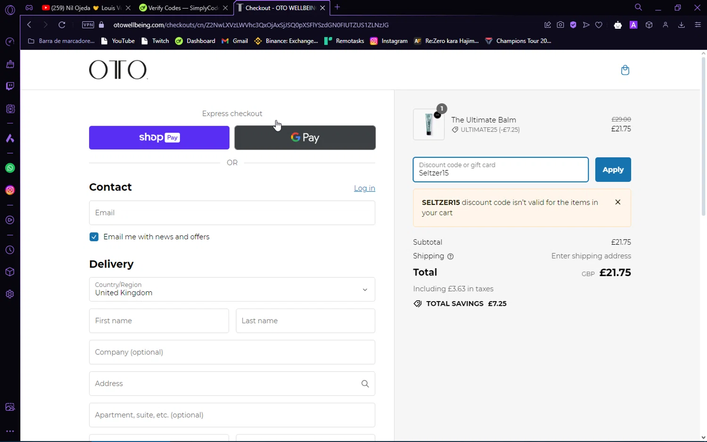Open the player icon in sidebar
The image size is (707, 442).
tap(10, 220)
